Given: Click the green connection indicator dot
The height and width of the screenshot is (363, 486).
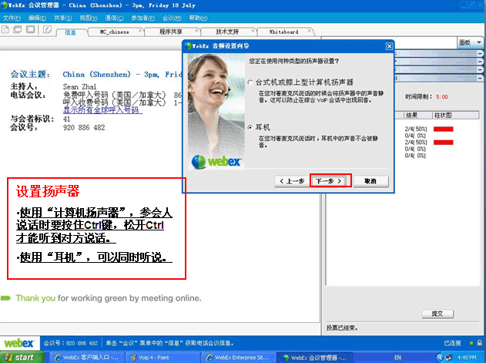Looking at the screenshot, I should [471, 343].
